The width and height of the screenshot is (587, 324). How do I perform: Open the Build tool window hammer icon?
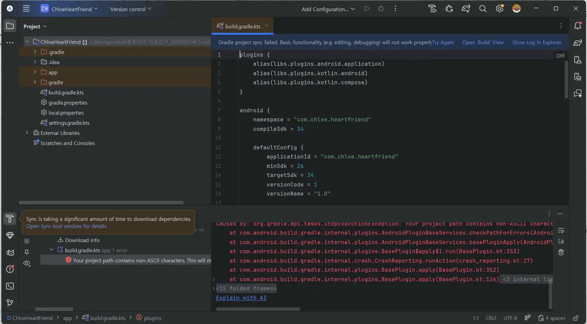point(10,219)
